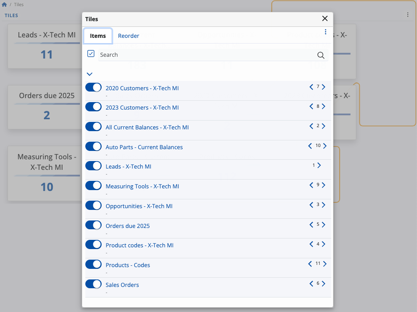Open the dialog's three-dot options menu
This screenshot has height=312, width=417.
click(326, 32)
